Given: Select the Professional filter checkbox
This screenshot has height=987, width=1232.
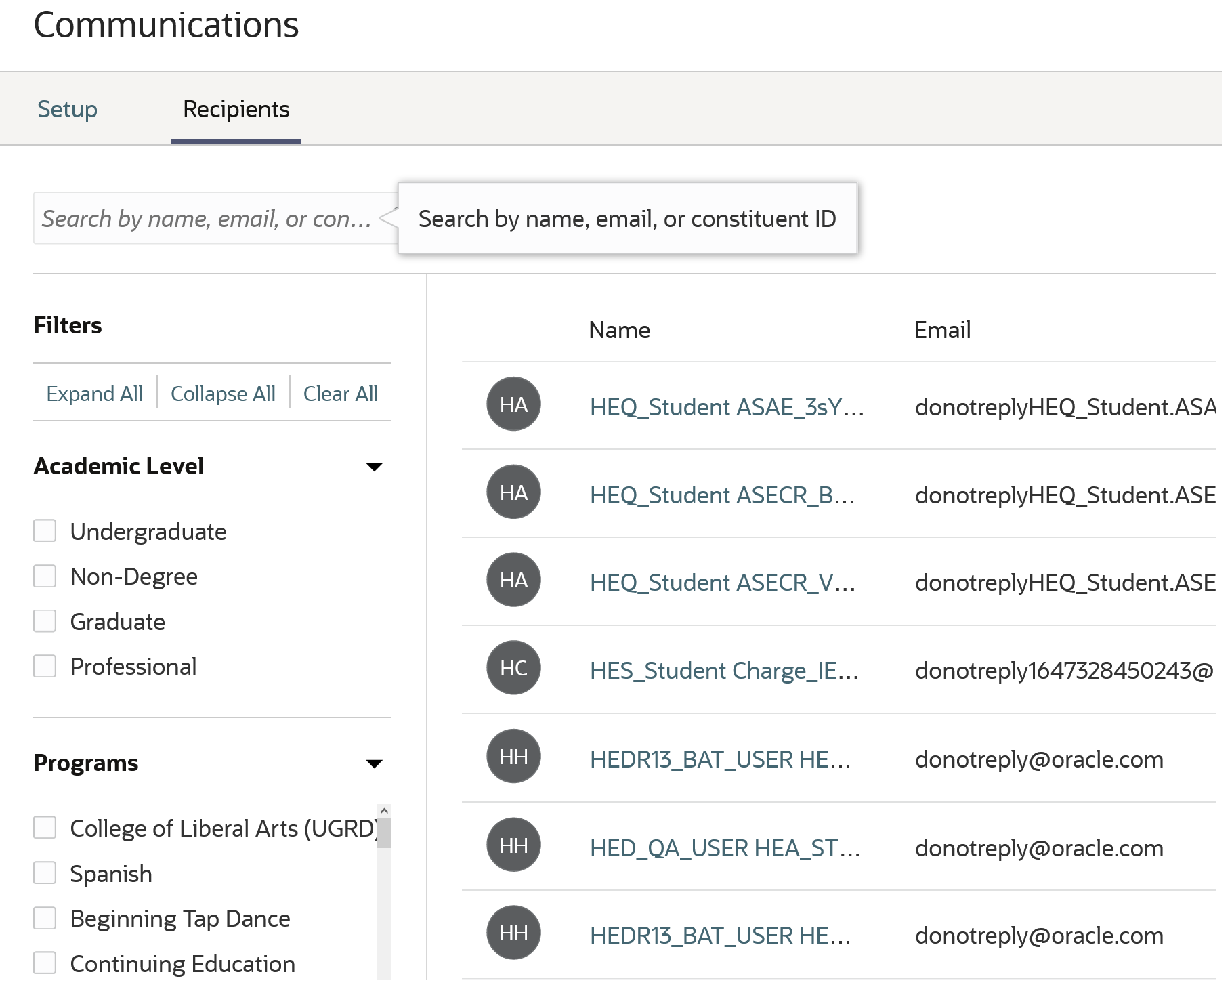Looking at the screenshot, I should click(45, 666).
